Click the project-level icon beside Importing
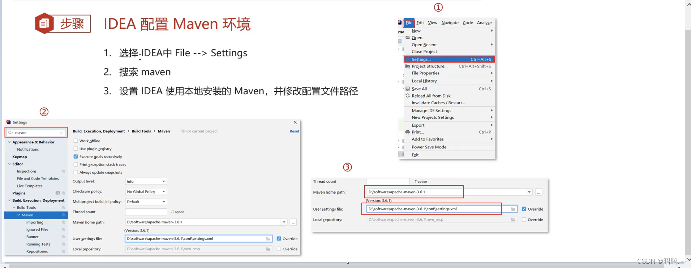The image size is (691, 268). coord(64,222)
